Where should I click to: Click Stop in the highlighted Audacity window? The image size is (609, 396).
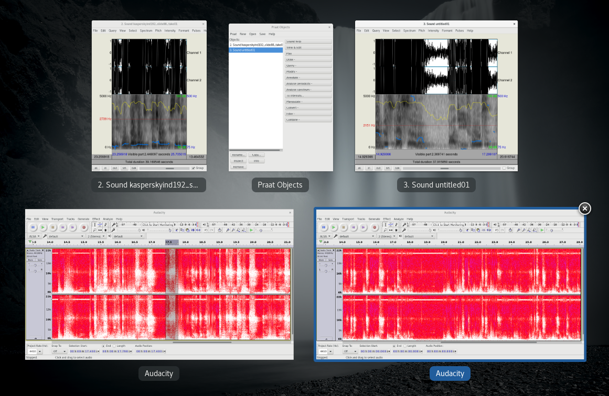click(344, 227)
